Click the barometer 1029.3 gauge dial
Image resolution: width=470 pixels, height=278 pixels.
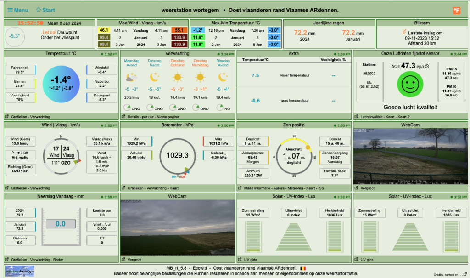coord(178,156)
